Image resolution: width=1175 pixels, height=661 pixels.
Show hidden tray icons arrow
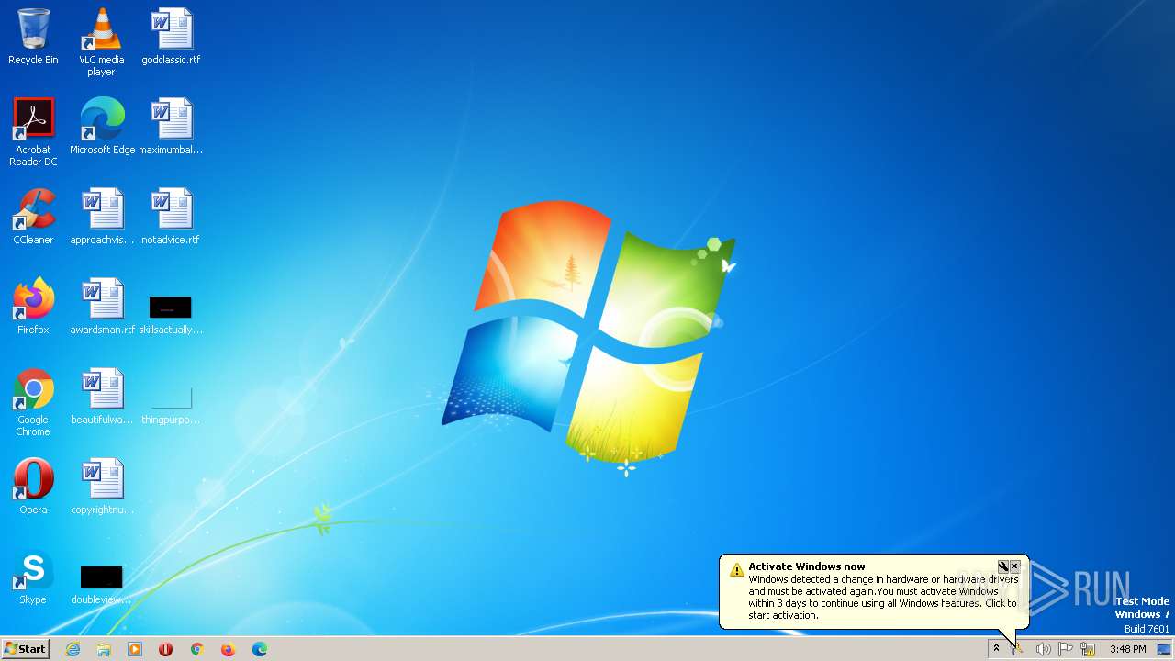point(996,649)
